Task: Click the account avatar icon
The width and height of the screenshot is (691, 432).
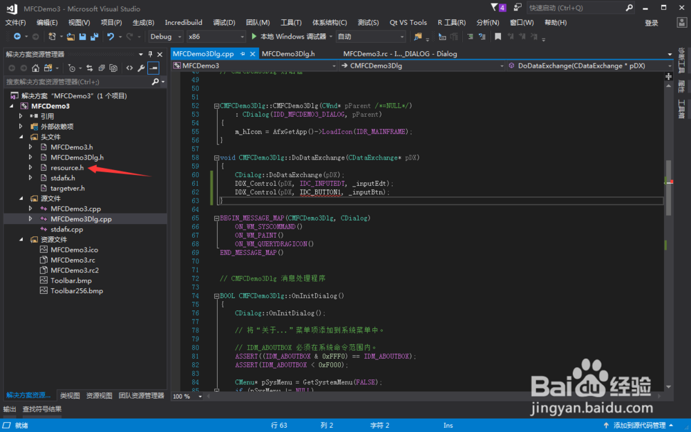Action: tap(681, 23)
